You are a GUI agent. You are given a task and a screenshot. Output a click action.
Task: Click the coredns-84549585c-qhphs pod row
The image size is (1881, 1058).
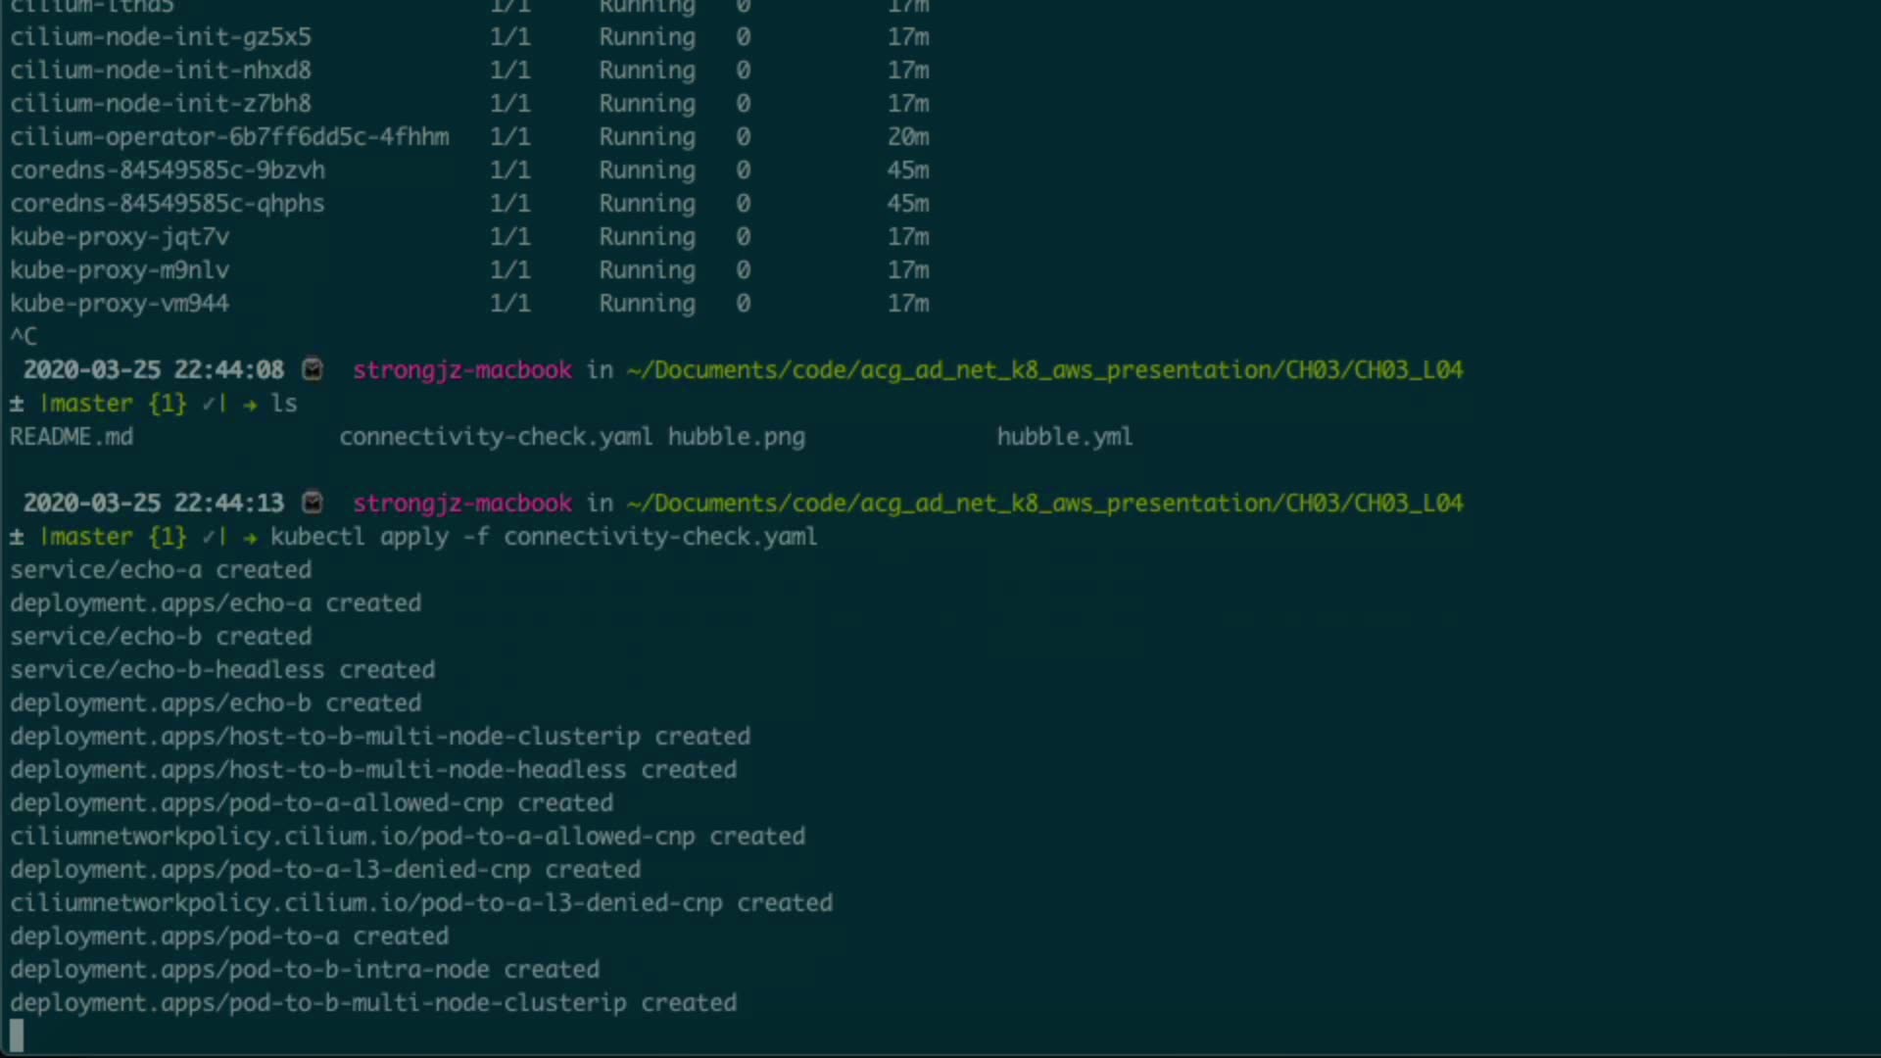coord(168,204)
